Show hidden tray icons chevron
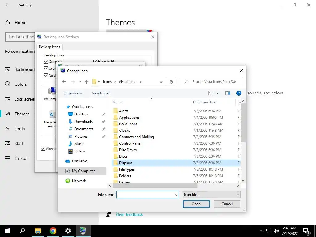The width and height of the screenshot is (316, 237). click(261, 231)
